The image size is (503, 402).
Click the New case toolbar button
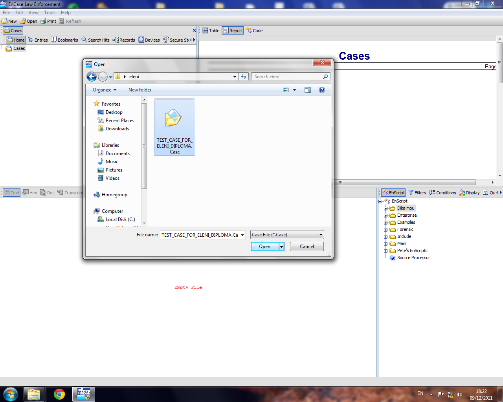tap(9, 21)
